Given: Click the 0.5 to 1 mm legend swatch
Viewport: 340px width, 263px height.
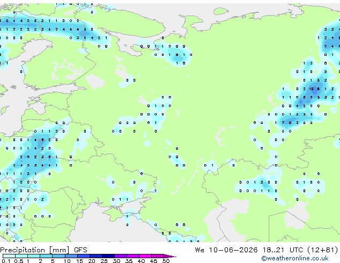Looking at the screenshot, I should pyautogui.click(x=21, y=256).
